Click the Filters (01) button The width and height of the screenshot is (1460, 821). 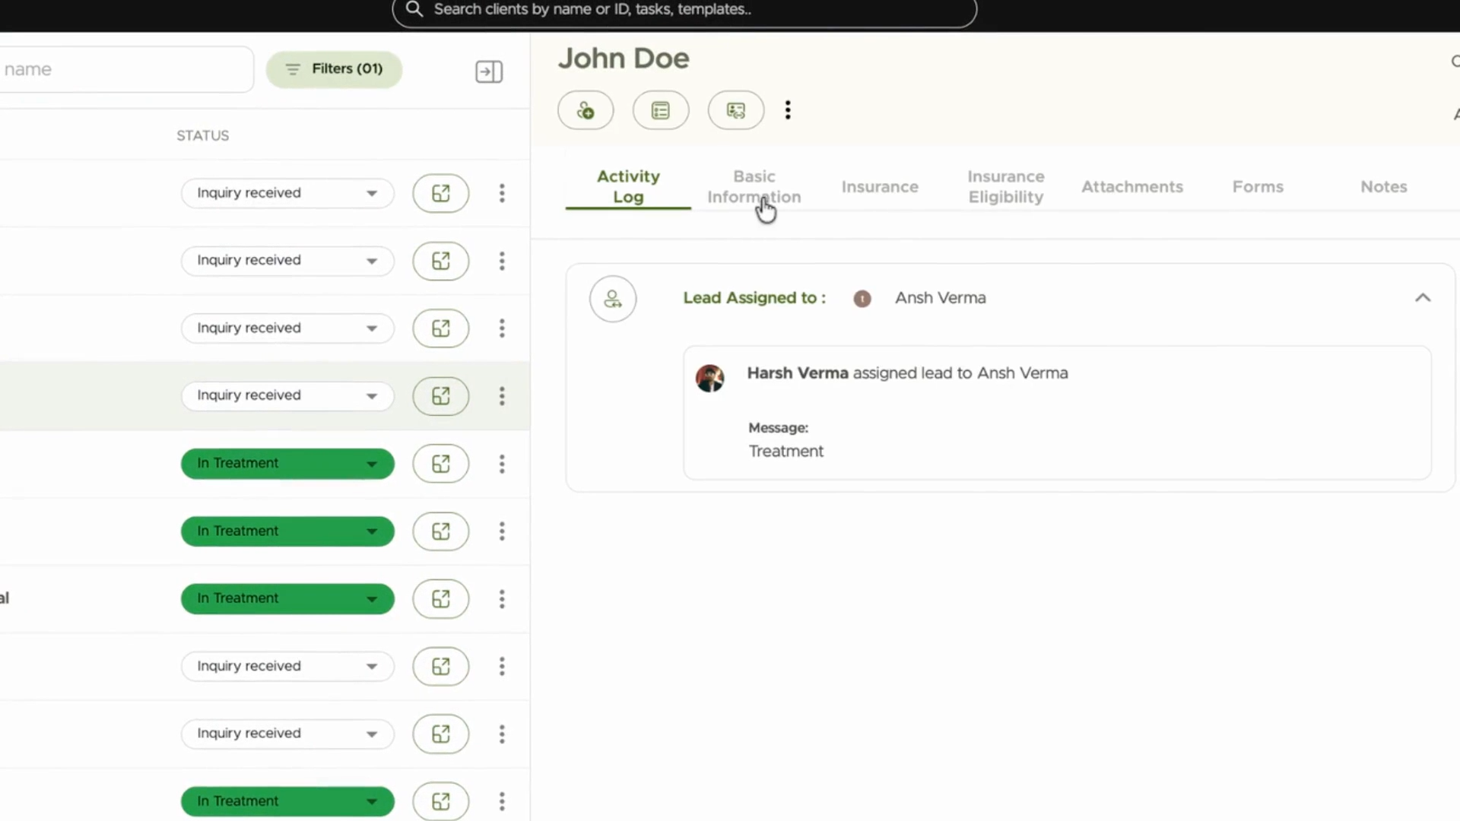(334, 69)
